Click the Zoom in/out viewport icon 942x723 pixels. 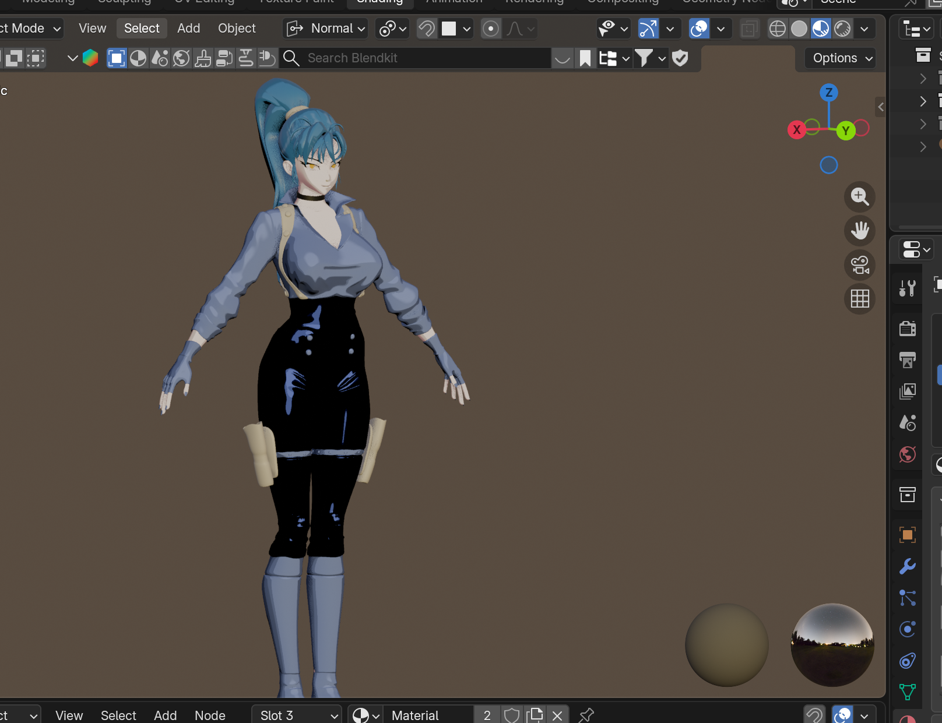point(860,197)
